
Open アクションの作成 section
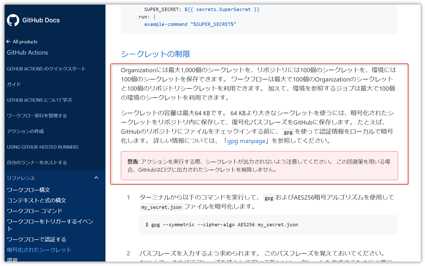25,131
